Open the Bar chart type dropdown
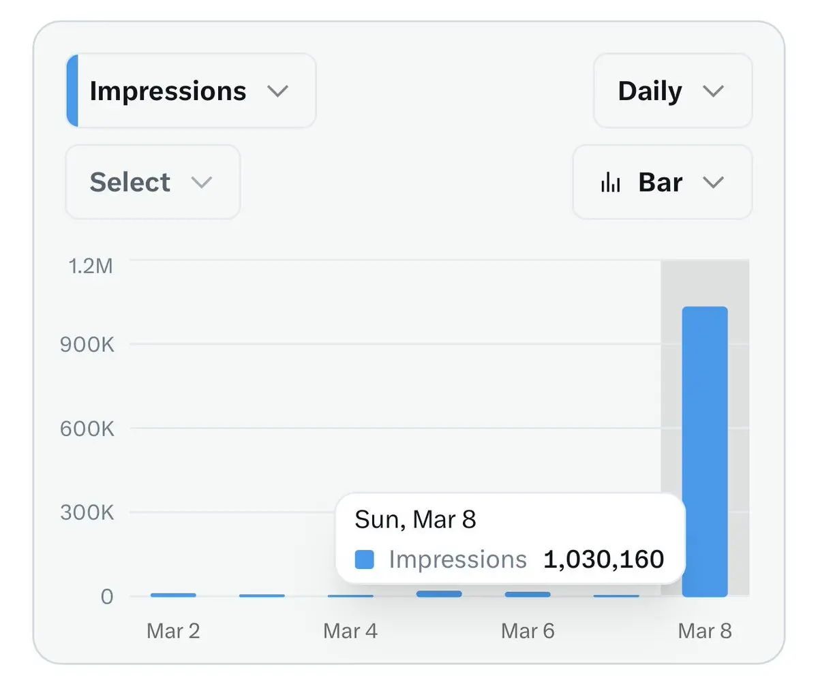The image size is (818, 678). pyautogui.click(x=661, y=183)
